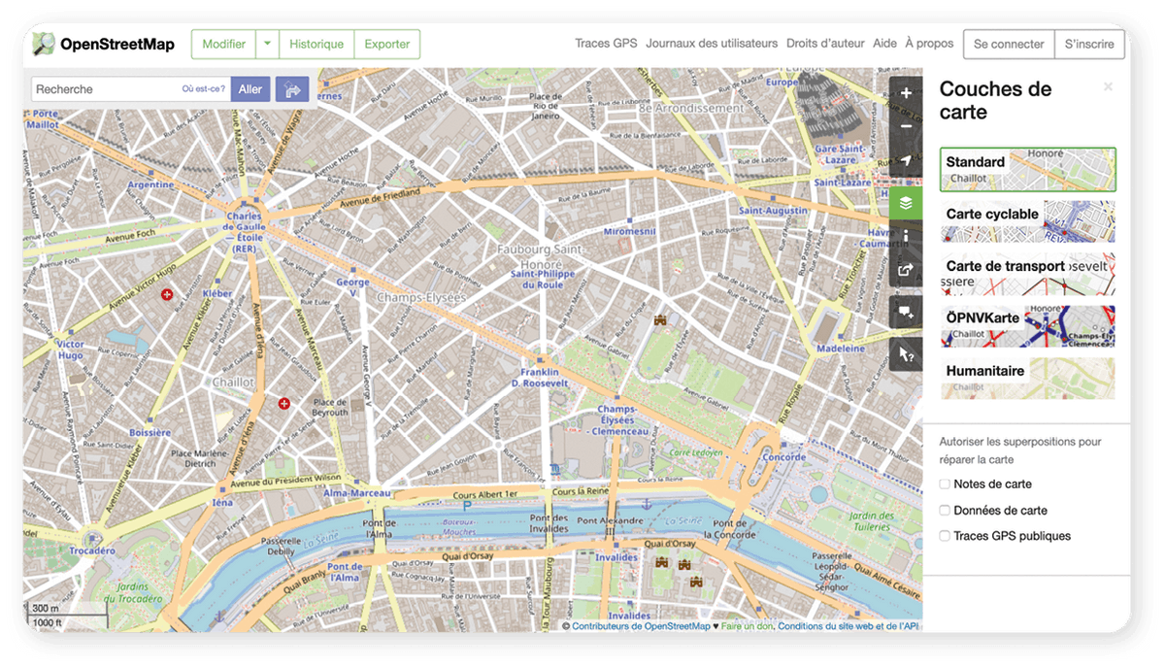This screenshot has width=1165, height=667.
Task: Click the zoom in plus button
Action: pos(906,93)
